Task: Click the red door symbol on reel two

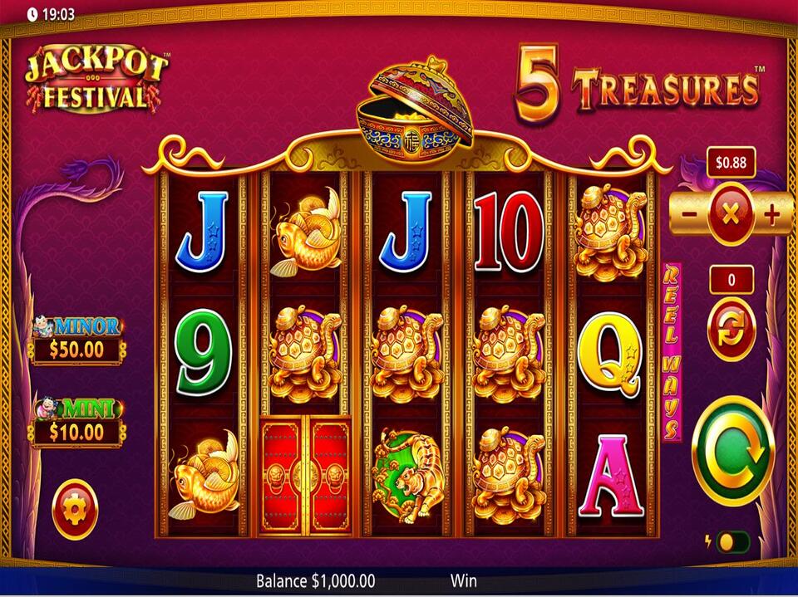Action: coord(305,475)
